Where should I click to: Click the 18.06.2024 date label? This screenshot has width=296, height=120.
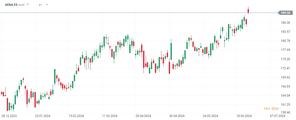(x=244, y=116)
